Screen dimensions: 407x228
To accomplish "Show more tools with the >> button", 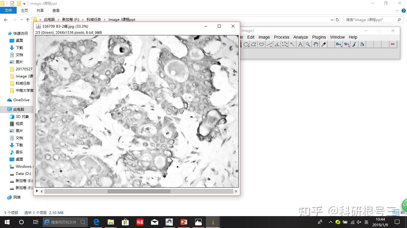I will coord(393,45).
